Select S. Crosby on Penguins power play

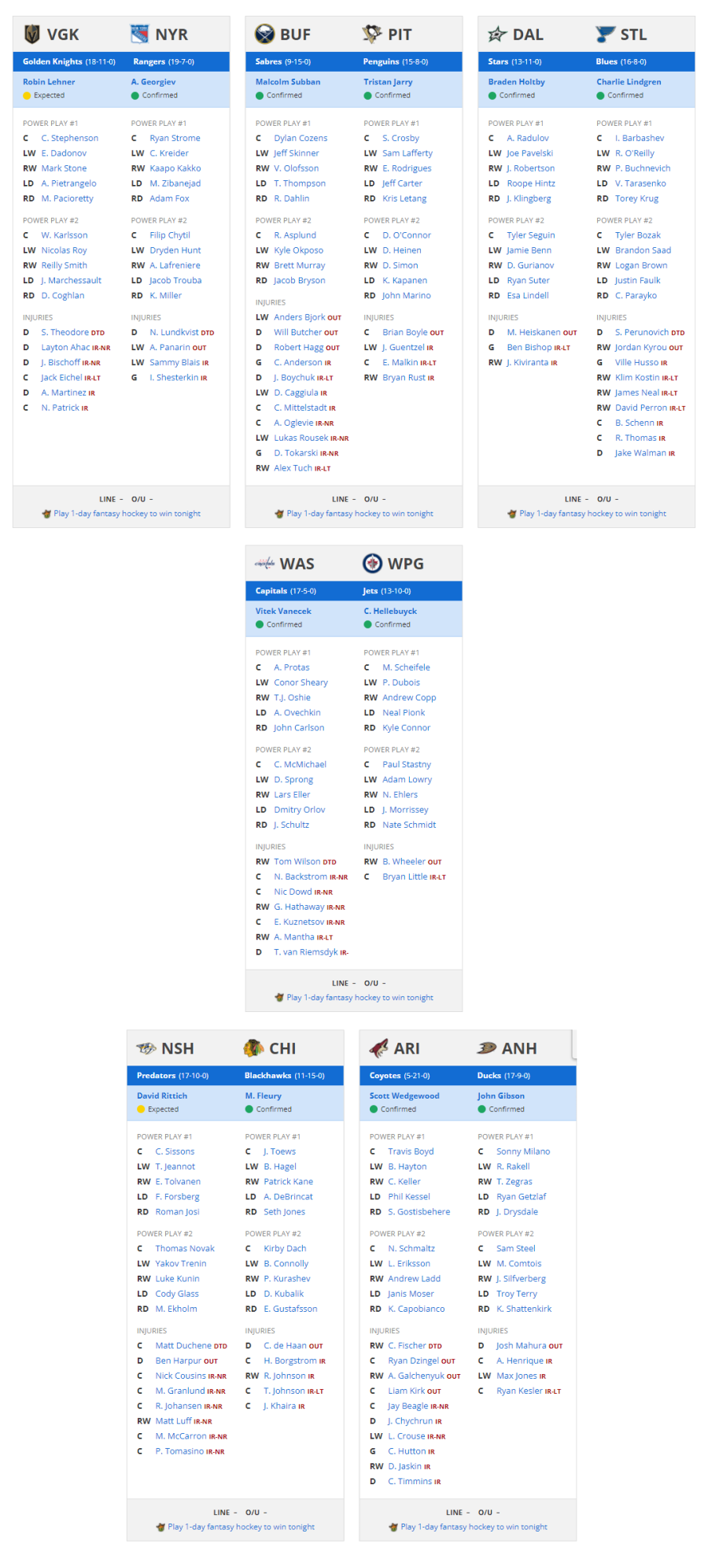pyautogui.click(x=400, y=138)
